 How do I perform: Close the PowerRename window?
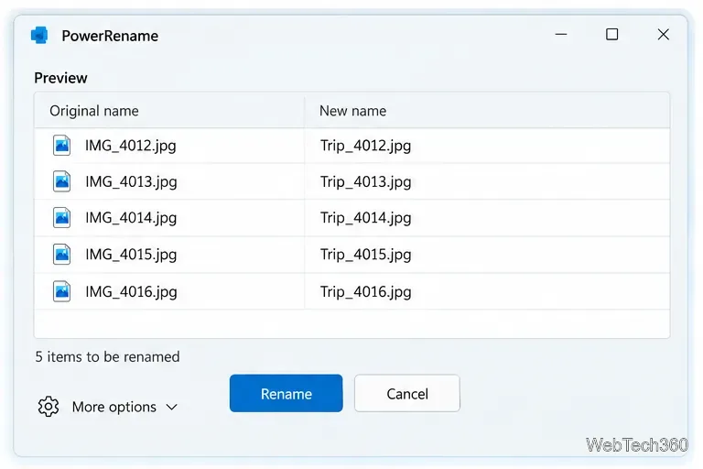point(663,34)
